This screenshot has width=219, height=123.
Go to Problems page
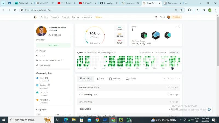point(55,17)
